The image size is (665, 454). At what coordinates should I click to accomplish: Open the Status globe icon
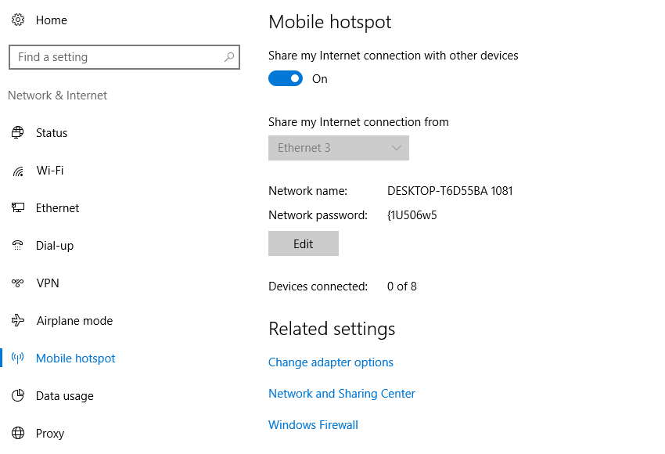pos(18,133)
